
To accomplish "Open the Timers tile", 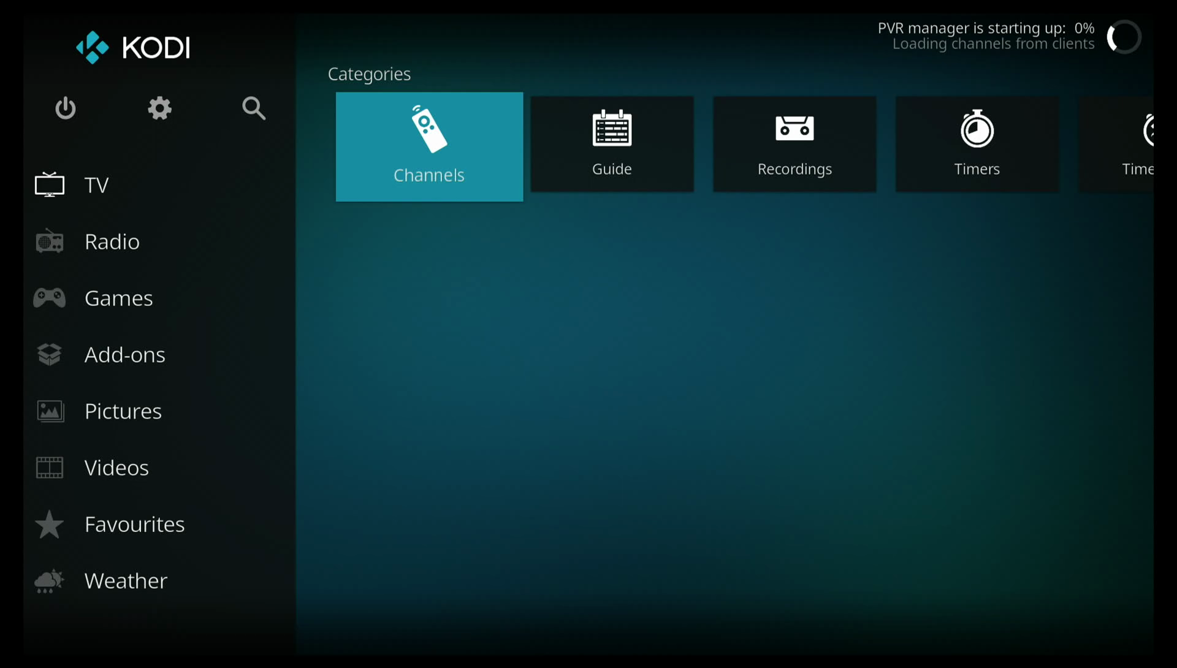I will point(977,145).
